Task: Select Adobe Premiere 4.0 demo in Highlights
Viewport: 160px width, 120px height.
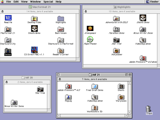Action: coord(143,58)
